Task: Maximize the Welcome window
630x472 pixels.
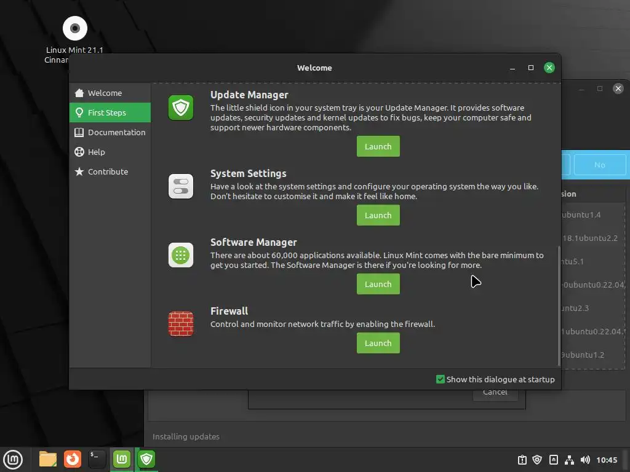Action: tap(531, 68)
